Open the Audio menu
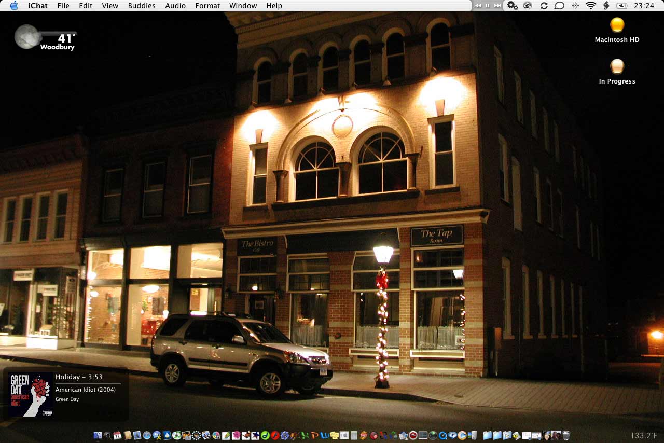Viewport: 664px width, 443px height. [x=175, y=6]
